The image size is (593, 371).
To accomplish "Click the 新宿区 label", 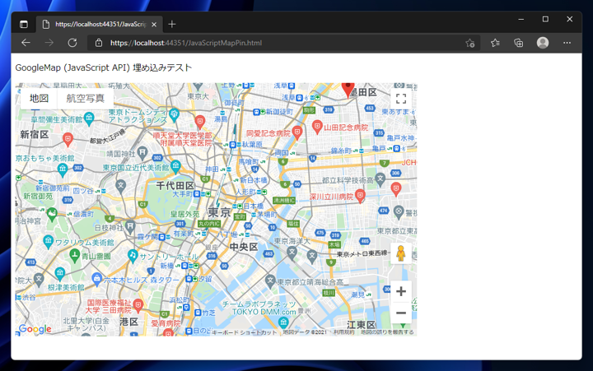I will point(35,134).
